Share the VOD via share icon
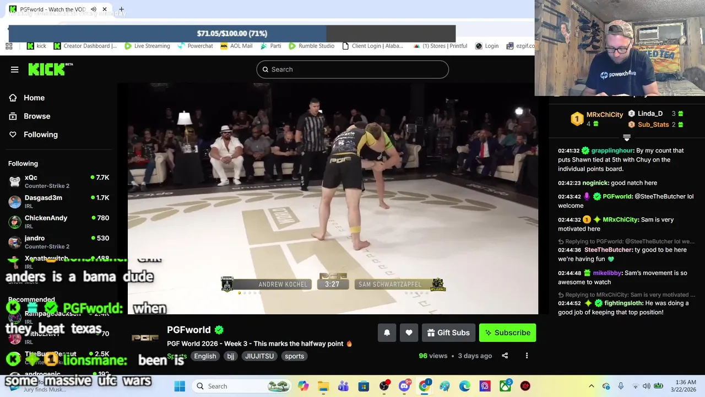Viewport: 705px width, 397px height. (505, 356)
